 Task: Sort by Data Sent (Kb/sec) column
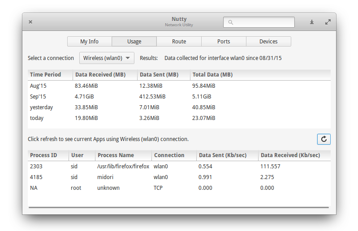click(x=227, y=155)
